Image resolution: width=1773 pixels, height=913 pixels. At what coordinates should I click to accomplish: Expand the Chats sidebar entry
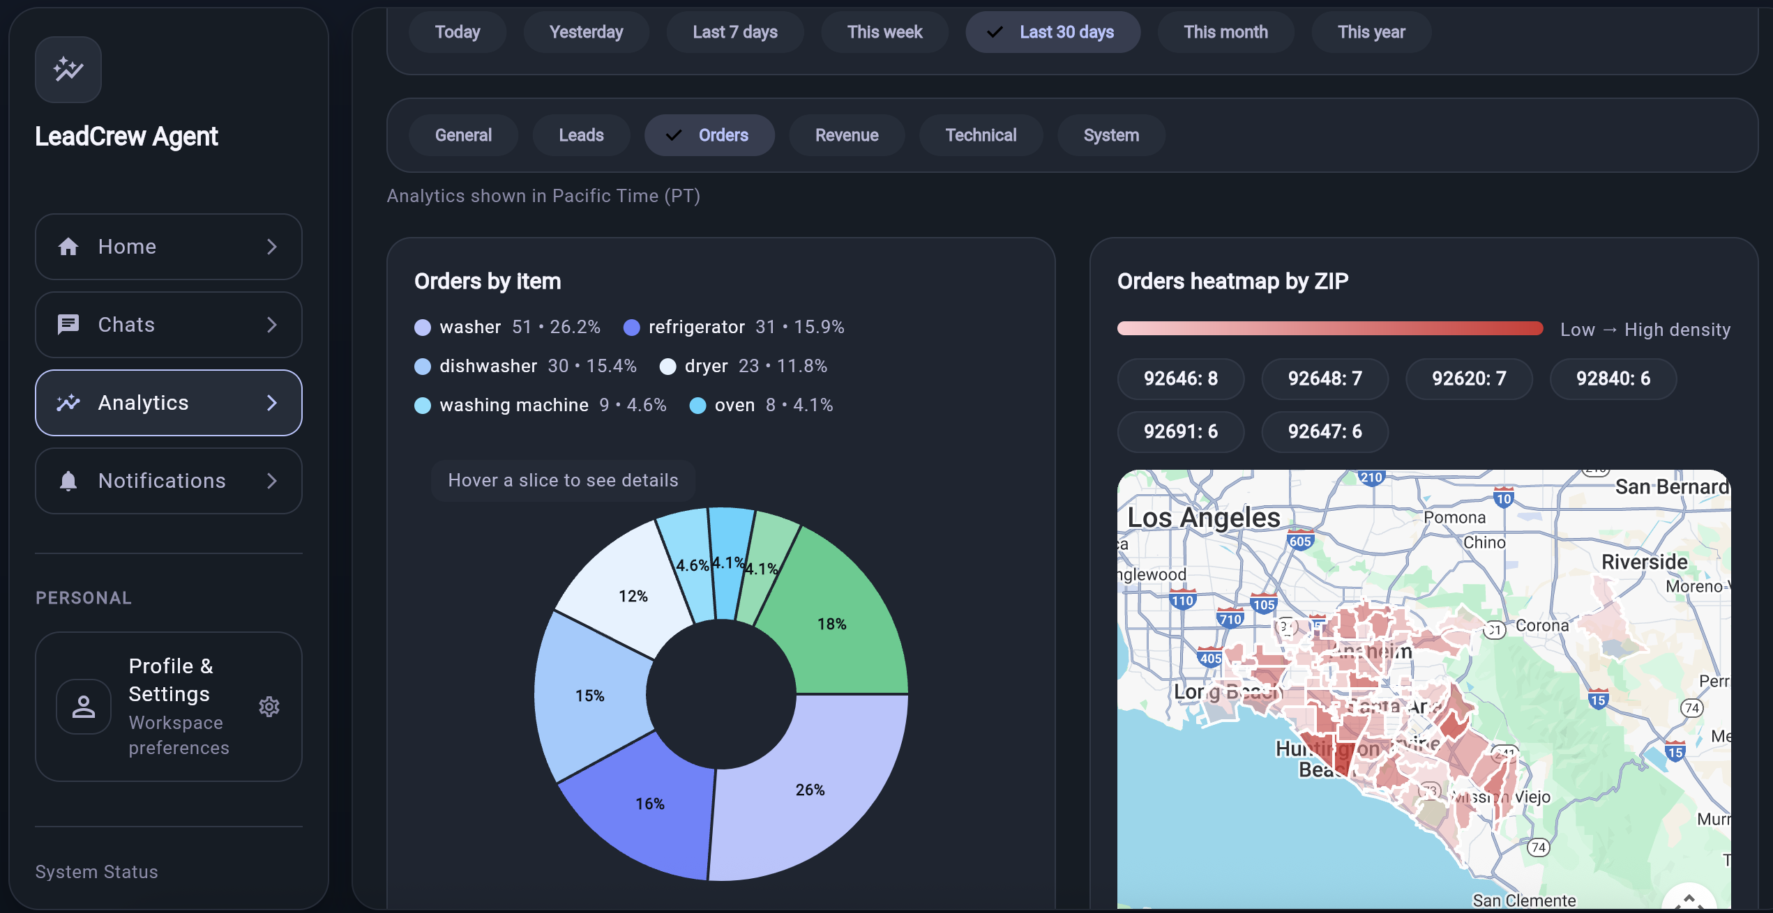(272, 324)
